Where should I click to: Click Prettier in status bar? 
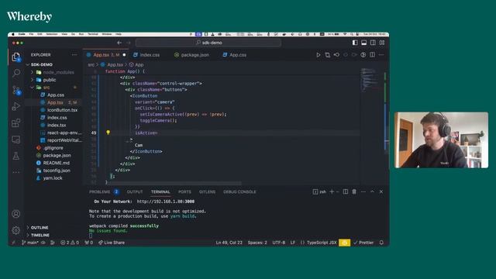(x=363, y=243)
